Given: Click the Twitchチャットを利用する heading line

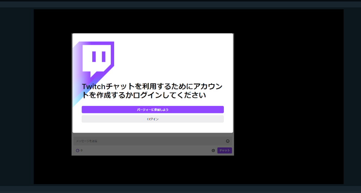Looking at the screenshot, I should 152,86.
